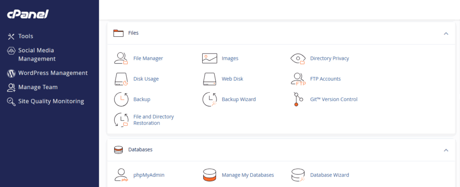
Task: Click the Images icon
Action: coord(210,58)
